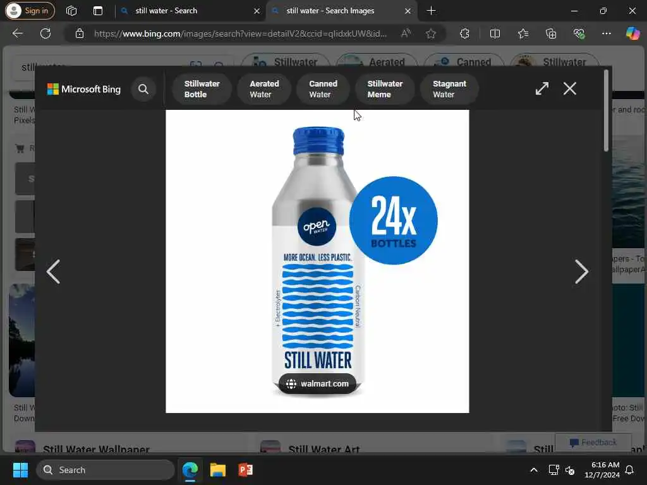Open the Workspaces icon

point(71,11)
